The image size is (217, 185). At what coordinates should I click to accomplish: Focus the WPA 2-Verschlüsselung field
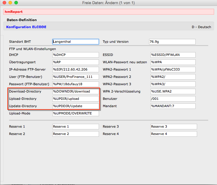tap(173, 91)
